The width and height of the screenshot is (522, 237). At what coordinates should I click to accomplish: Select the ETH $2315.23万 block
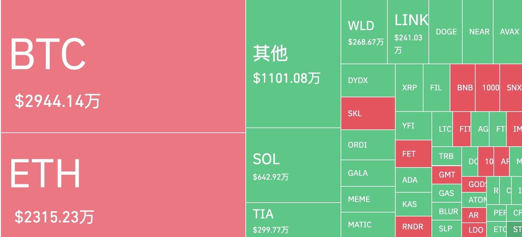click(x=123, y=185)
